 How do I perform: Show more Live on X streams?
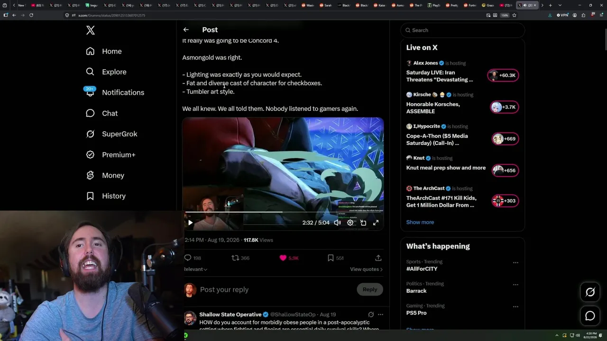coord(420,222)
